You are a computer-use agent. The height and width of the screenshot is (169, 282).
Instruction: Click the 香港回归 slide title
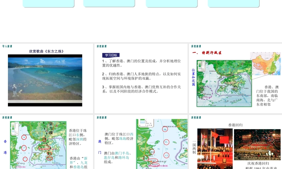coord(235,125)
